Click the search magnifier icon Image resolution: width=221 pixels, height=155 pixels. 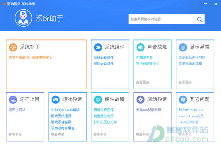(200, 19)
